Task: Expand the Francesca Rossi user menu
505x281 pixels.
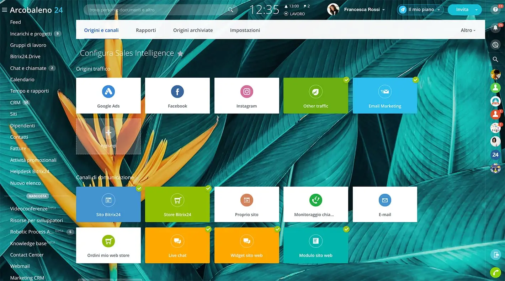Action: click(x=365, y=10)
